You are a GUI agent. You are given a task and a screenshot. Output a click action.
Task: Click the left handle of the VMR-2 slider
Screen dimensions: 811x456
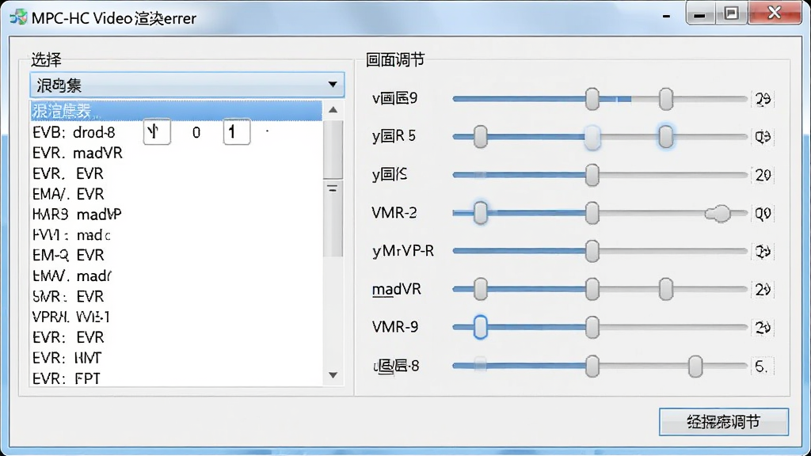click(481, 213)
